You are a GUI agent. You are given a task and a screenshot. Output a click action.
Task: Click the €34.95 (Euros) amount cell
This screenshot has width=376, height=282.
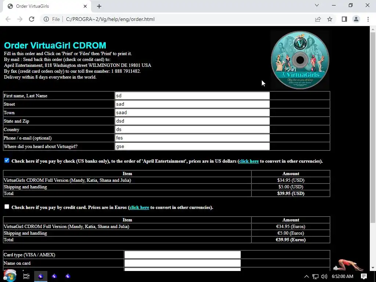coord(291,227)
